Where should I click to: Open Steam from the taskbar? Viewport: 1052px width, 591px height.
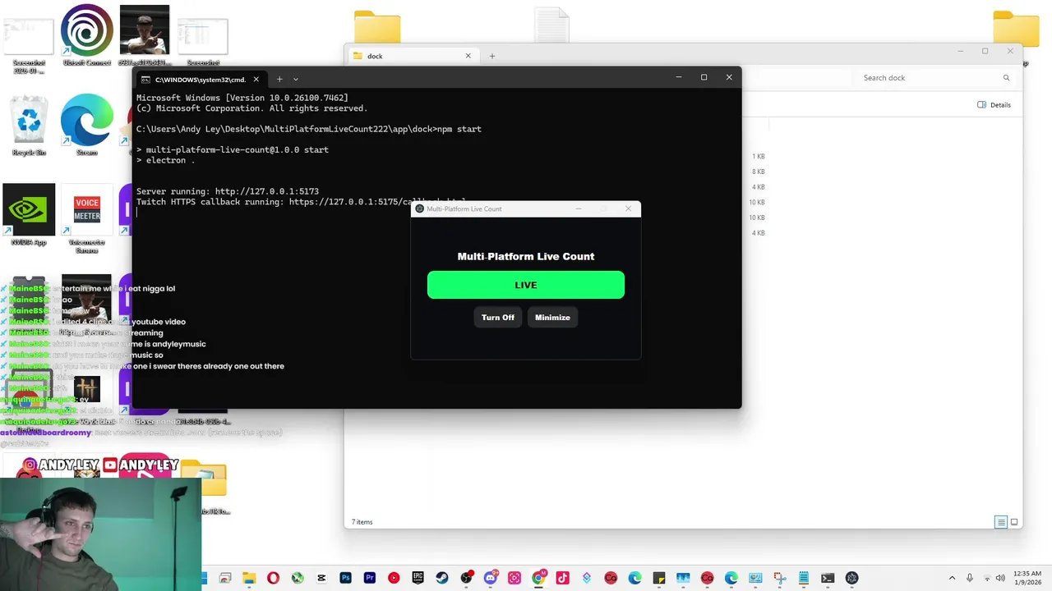[442, 578]
